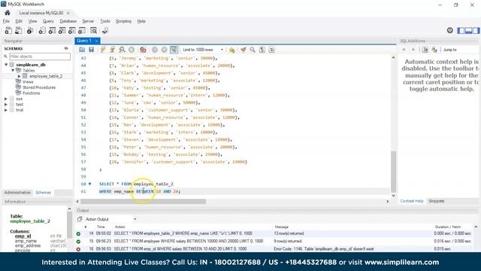Open the Scripting menu
This screenshot has height=271, width=481.
click(123, 21)
